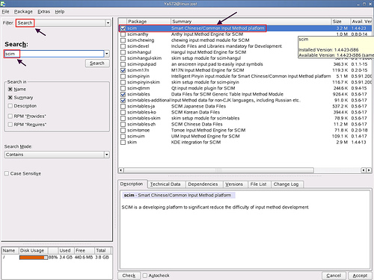Select the skim package row
Image resolution: width=374 pixels, height=280 pixels.
point(245,143)
